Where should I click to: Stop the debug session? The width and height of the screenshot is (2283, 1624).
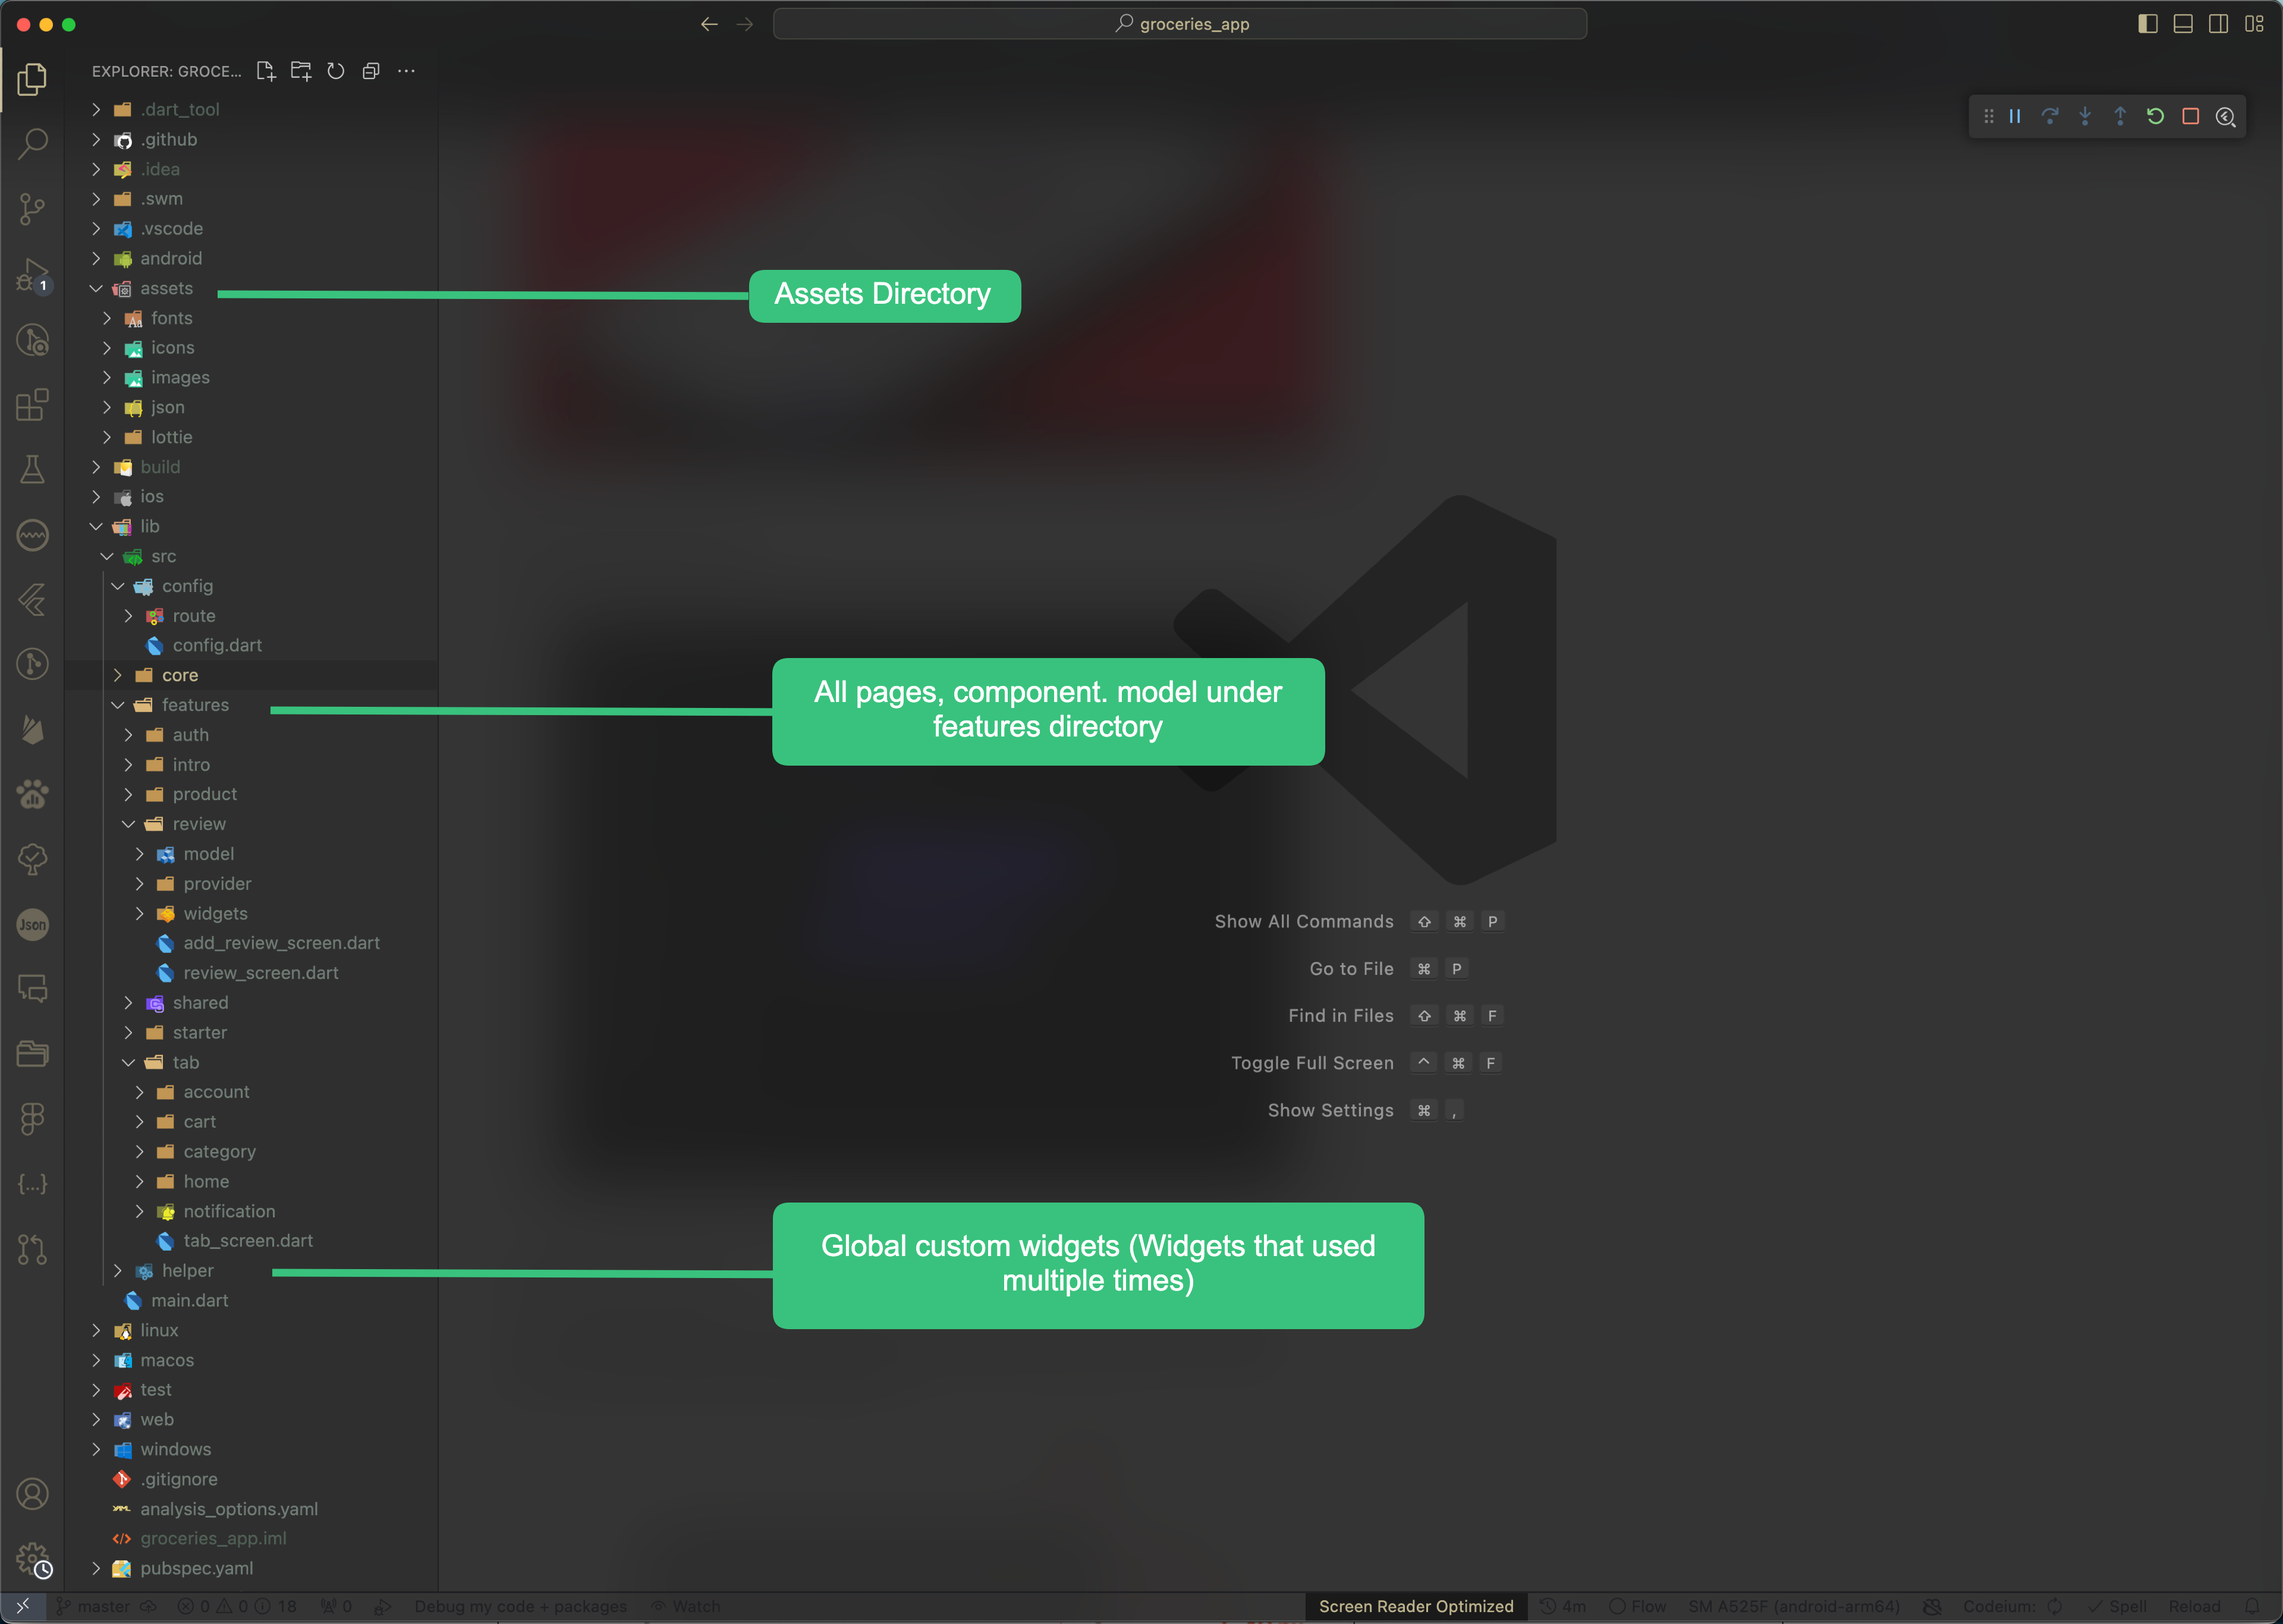point(2190,116)
